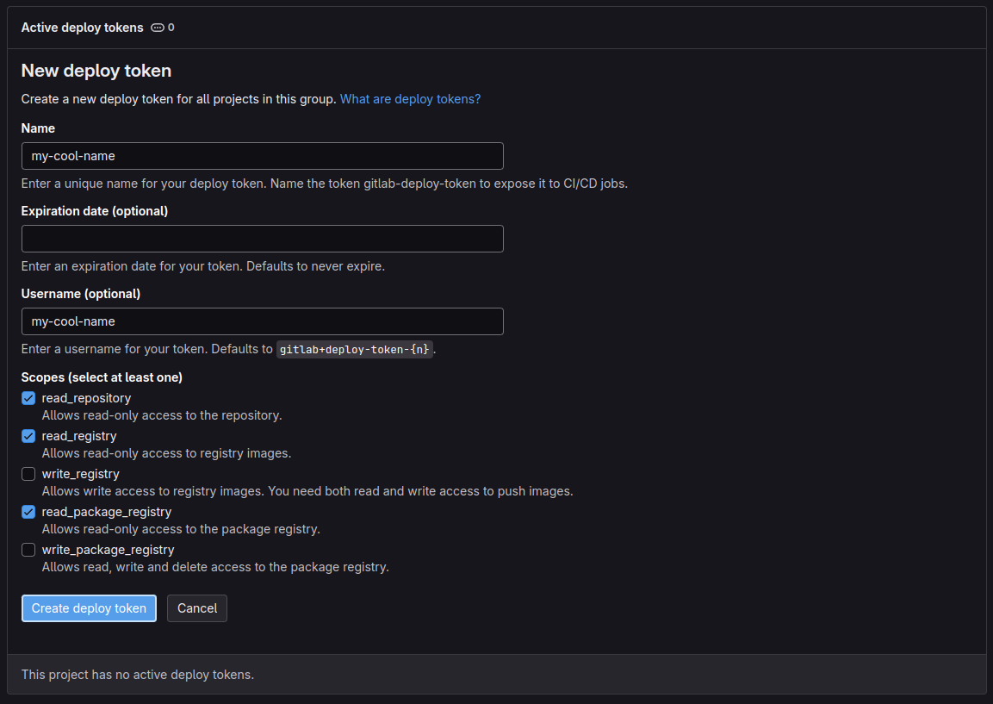Disable the read_registry scope checkbox
The image size is (993, 704).
tap(28, 436)
